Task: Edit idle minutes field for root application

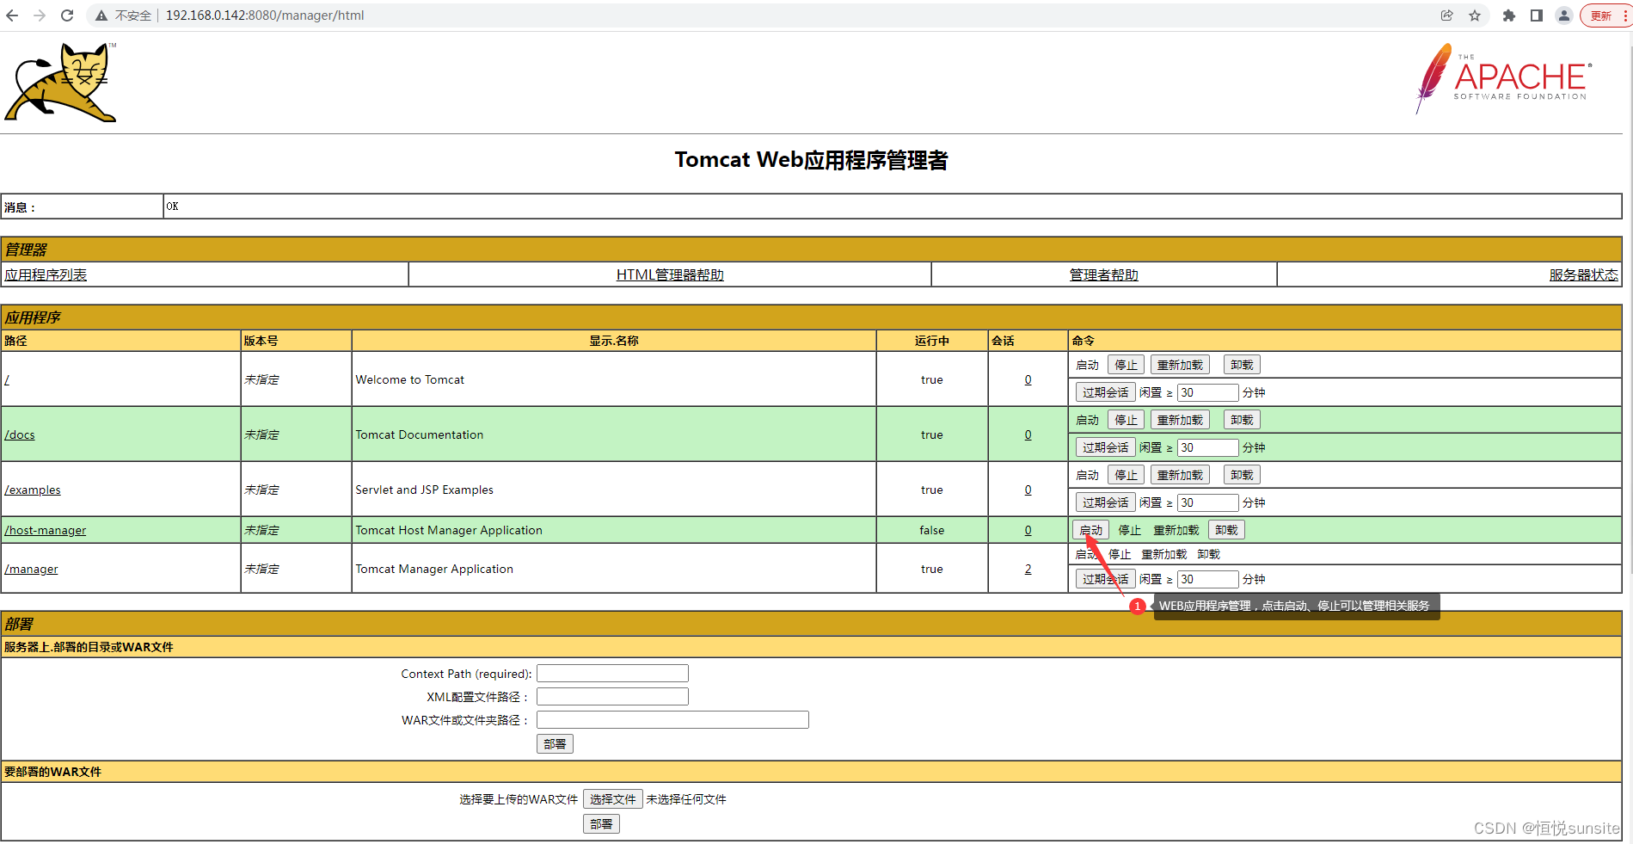Action: (x=1207, y=392)
